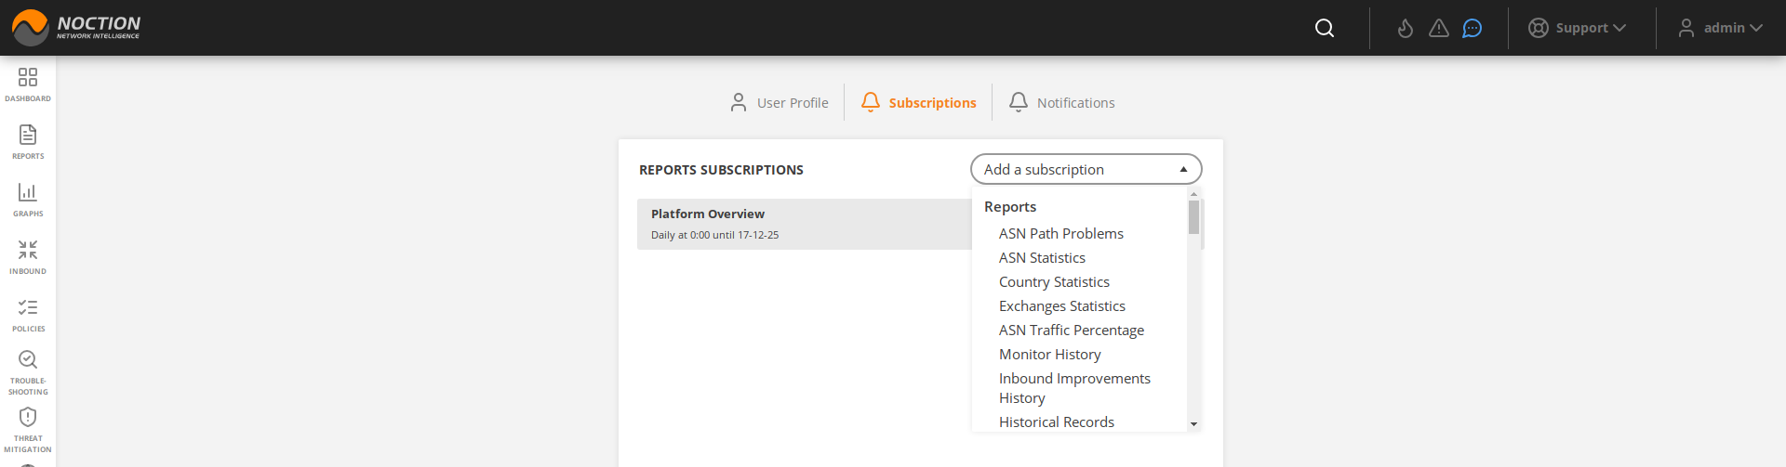
Task: Open the Dashboard sidebar icon
Action: (x=28, y=83)
